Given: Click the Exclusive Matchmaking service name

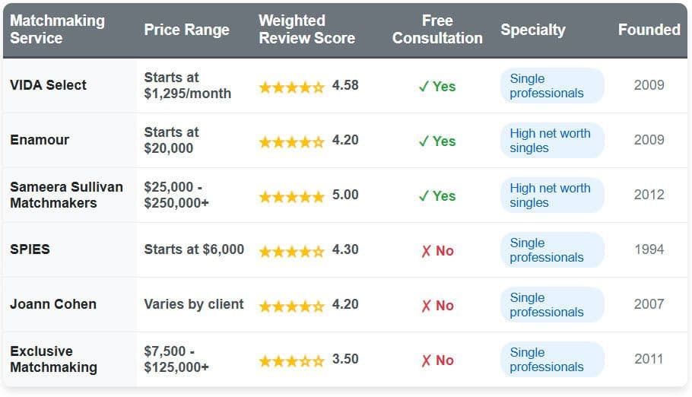Looking at the screenshot, I should pyautogui.click(x=53, y=359).
